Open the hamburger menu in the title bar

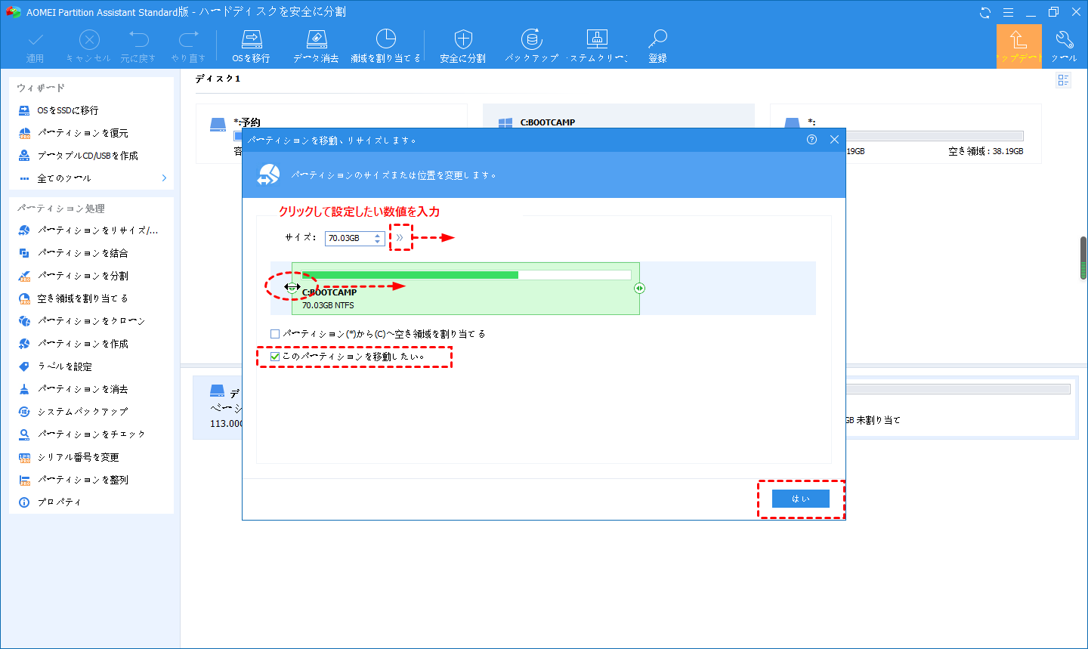point(1008,13)
